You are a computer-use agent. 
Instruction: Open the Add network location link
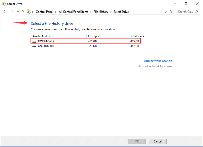tap(158, 61)
